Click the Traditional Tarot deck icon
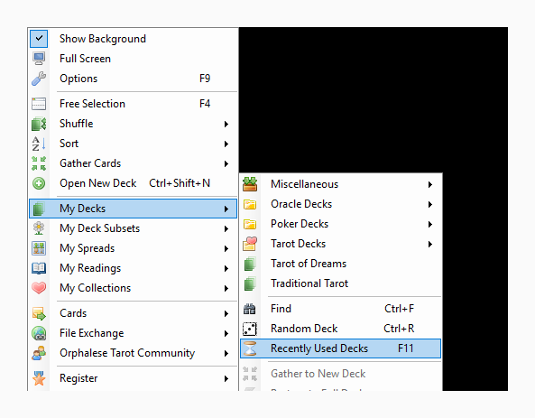Image resolution: width=535 pixels, height=418 pixels. pos(250,283)
